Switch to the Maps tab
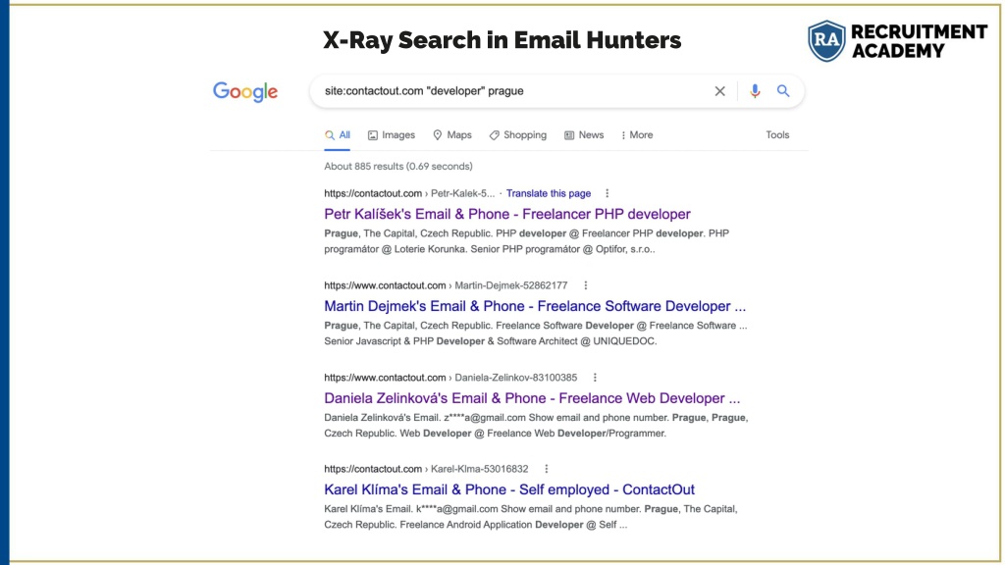Viewport: 1005px width, 565px height. (451, 135)
